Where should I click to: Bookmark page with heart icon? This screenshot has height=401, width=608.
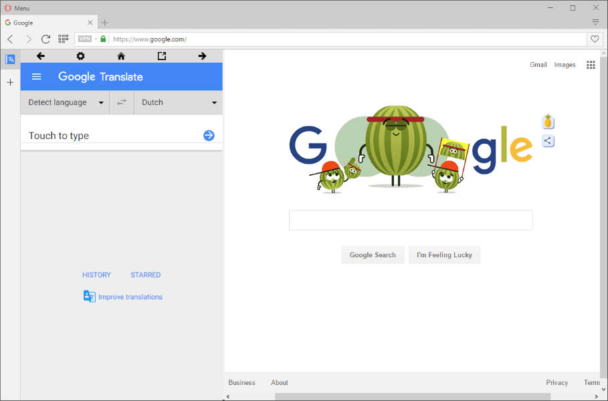(x=595, y=39)
